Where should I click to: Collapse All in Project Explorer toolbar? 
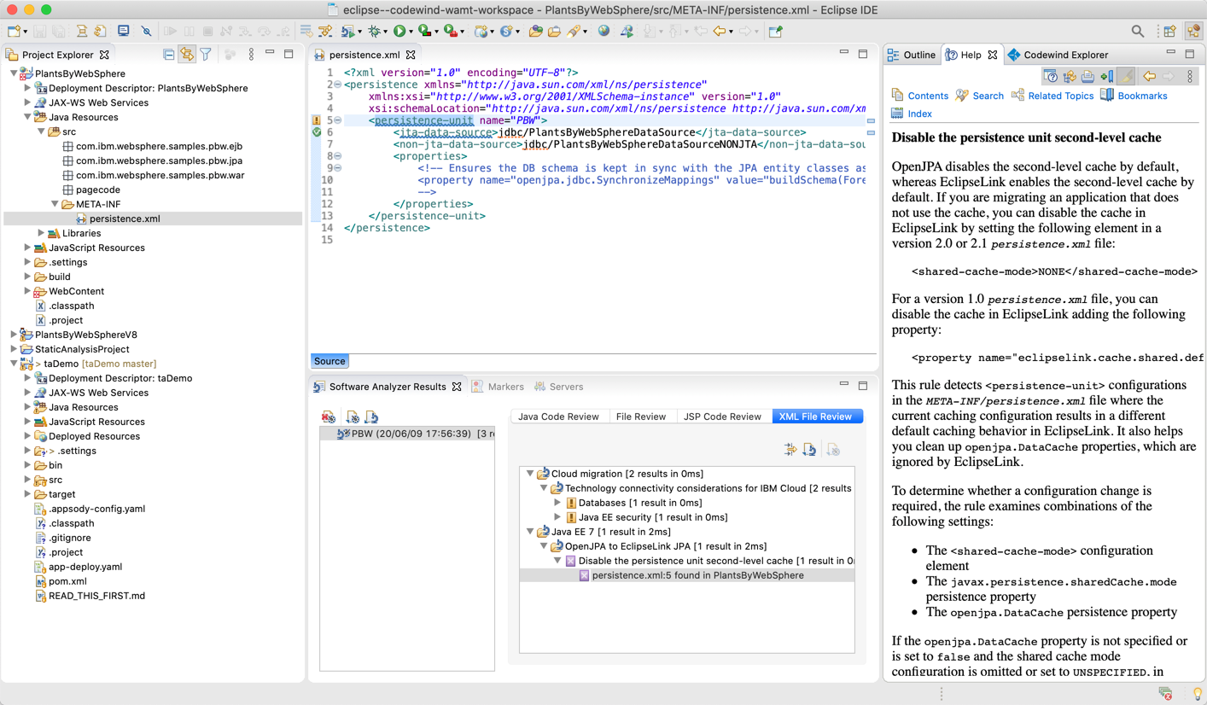tap(168, 55)
